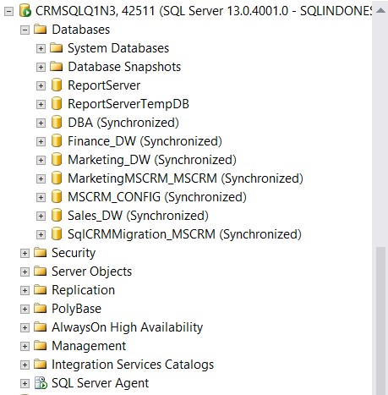The width and height of the screenshot is (388, 395).
Task: Expand the Finance_DW database node
Action: [x=41, y=141]
